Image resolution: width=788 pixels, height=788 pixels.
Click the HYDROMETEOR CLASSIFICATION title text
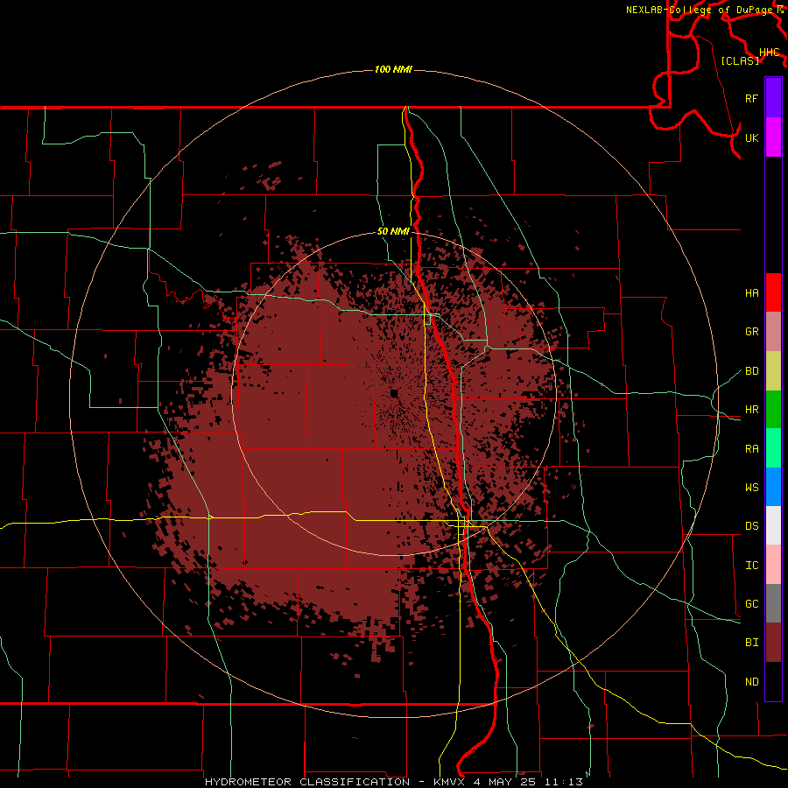pos(307,782)
